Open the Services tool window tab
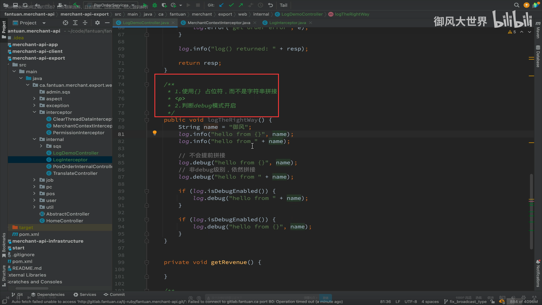The height and width of the screenshot is (305, 542). (85, 295)
